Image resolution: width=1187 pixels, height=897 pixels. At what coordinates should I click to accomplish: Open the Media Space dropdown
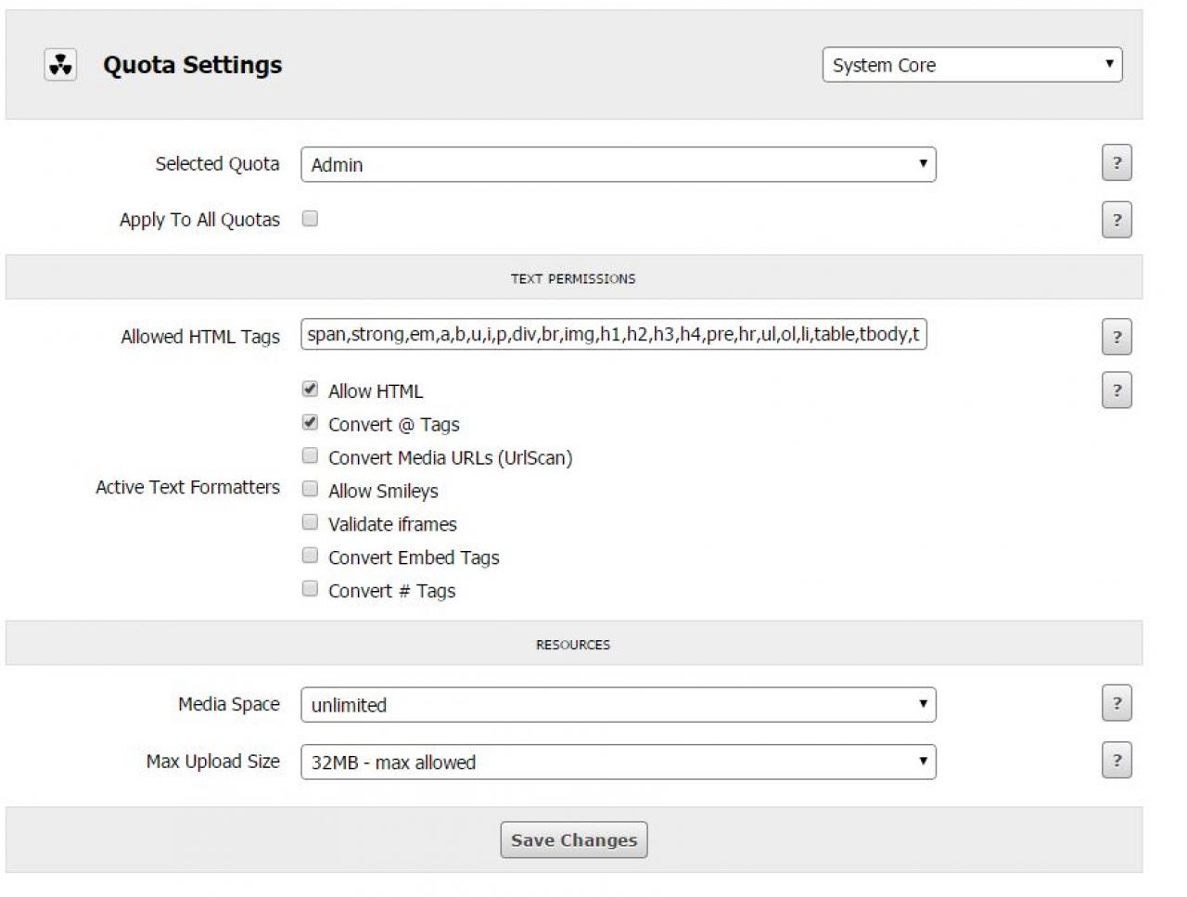(x=618, y=705)
